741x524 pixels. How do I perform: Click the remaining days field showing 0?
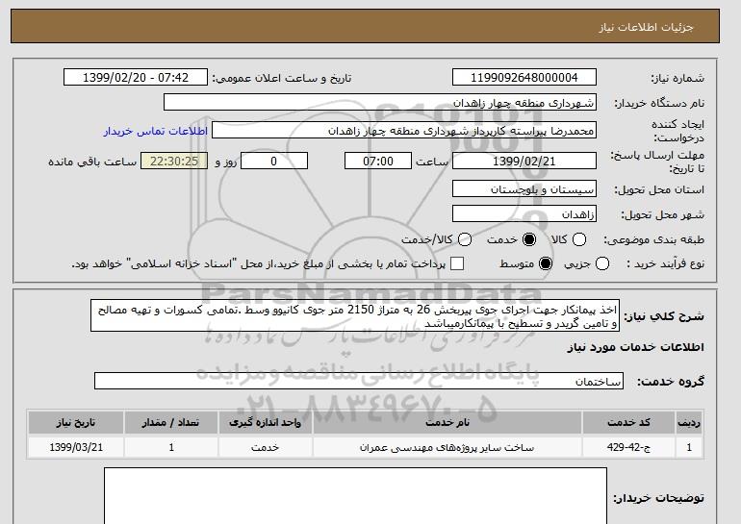[274, 161]
